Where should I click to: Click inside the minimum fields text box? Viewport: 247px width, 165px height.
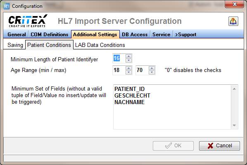coord(172,107)
